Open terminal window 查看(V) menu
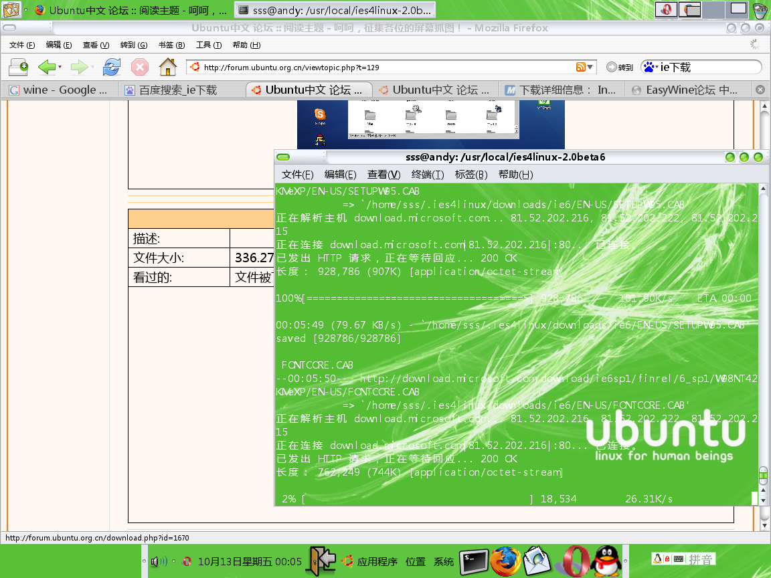 pyautogui.click(x=383, y=175)
